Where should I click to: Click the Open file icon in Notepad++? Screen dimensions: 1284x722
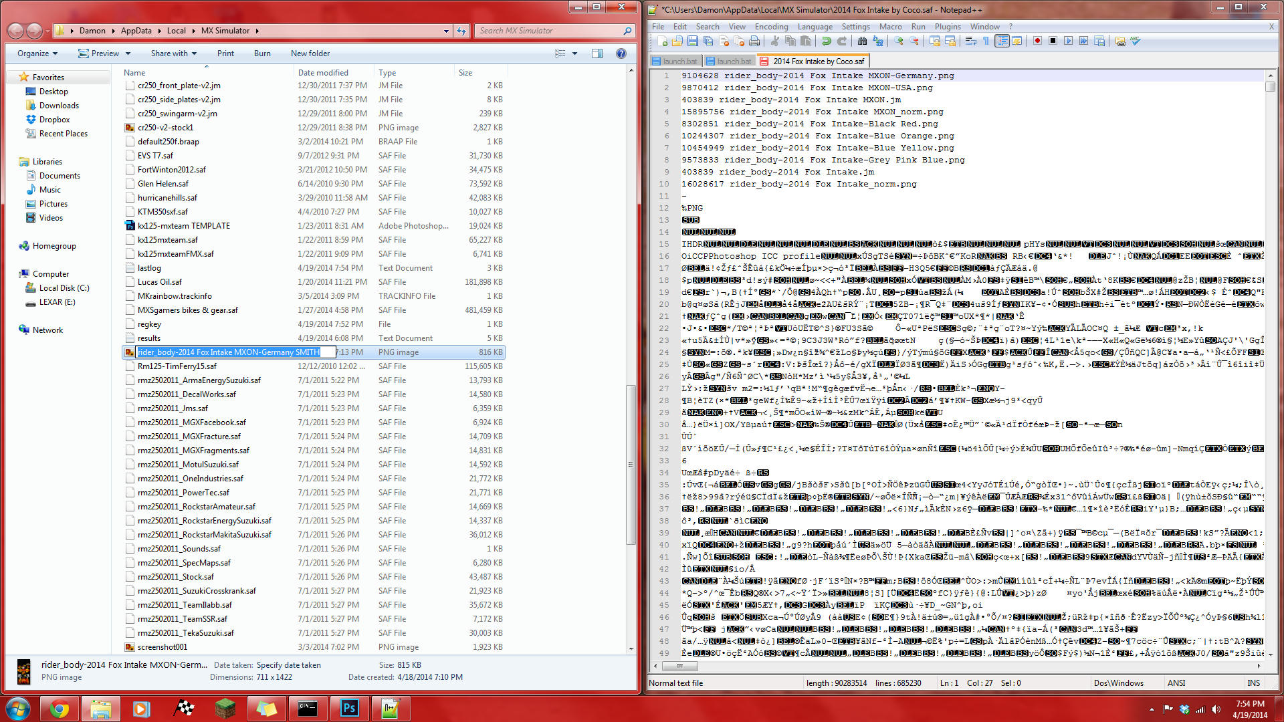tap(677, 41)
